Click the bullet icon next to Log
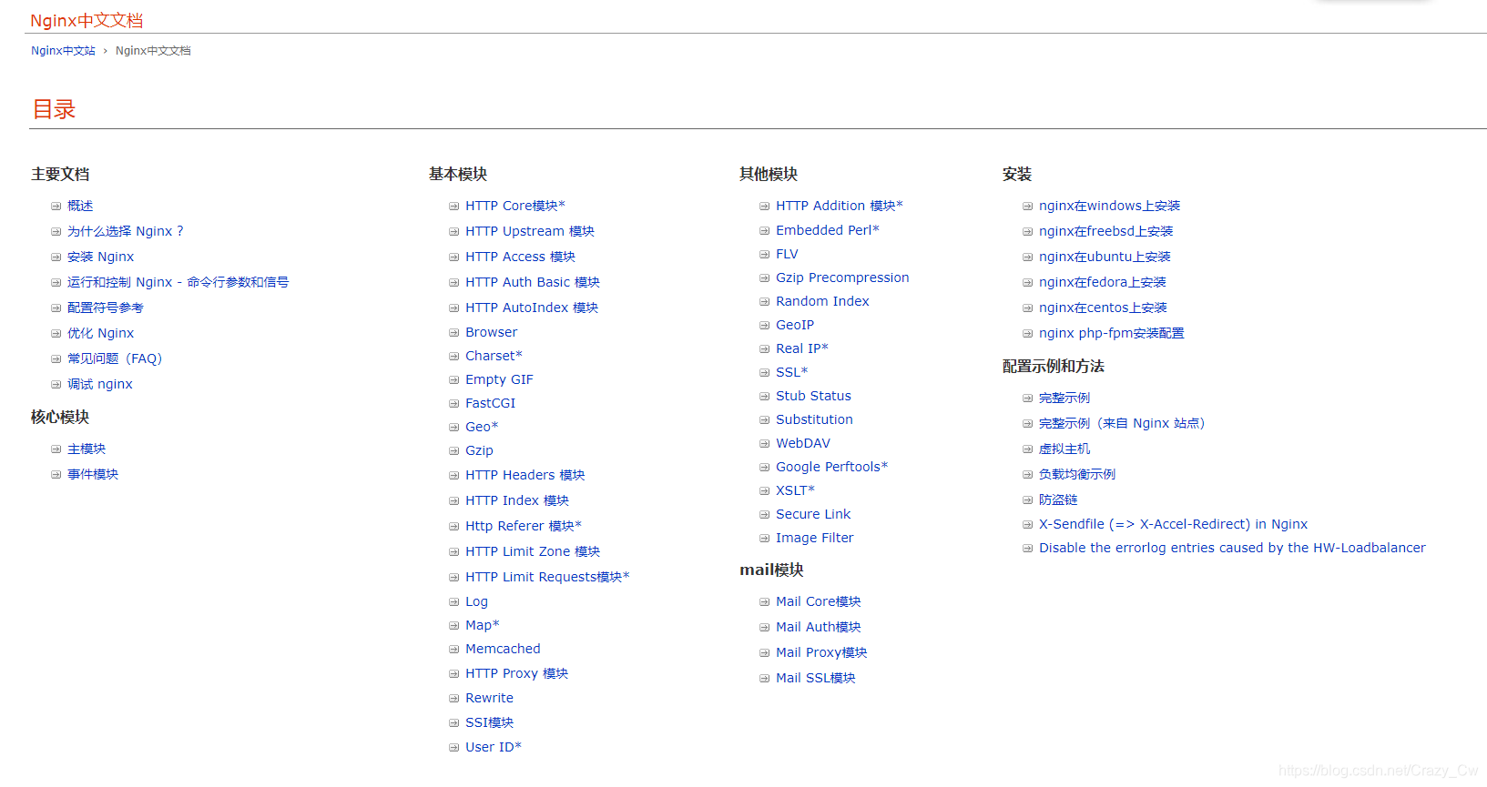This screenshot has width=1487, height=787. click(x=453, y=602)
